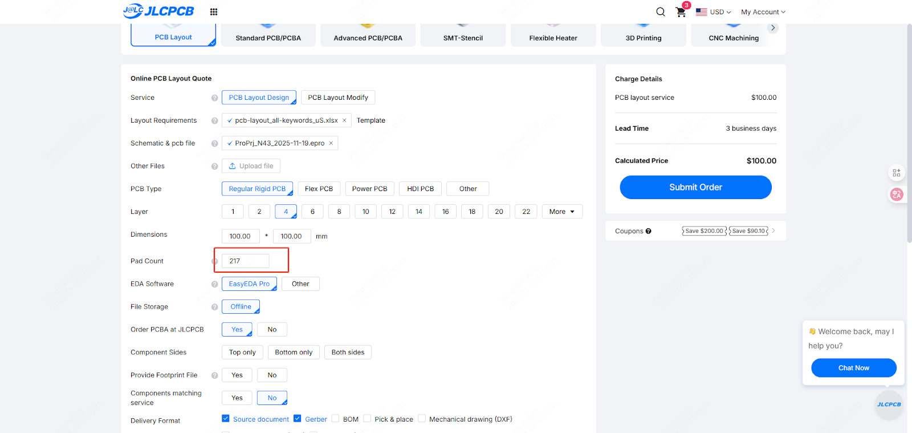Click the Coupons question mark icon
This screenshot has height=433, width=912.
coord(649,231)
